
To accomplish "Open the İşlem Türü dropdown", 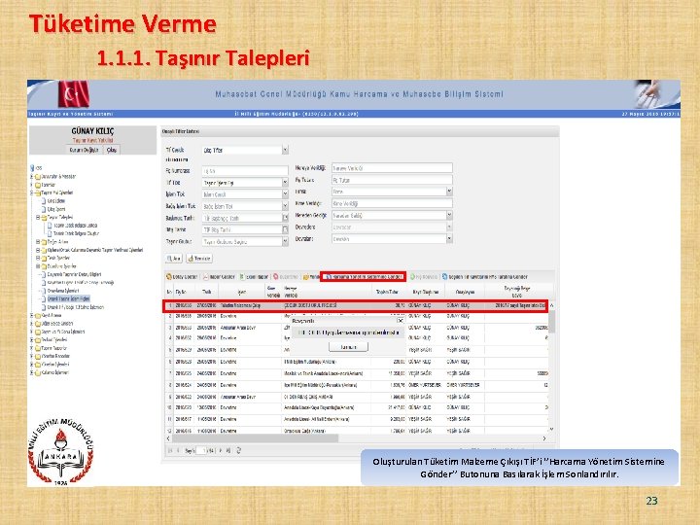I will (285, 194).
